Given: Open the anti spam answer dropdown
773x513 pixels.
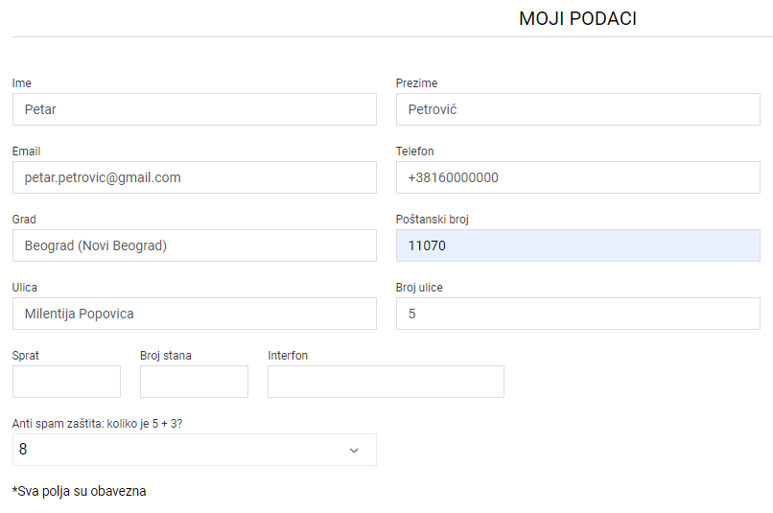Looking at the screenshot, I should click(195, 450).
